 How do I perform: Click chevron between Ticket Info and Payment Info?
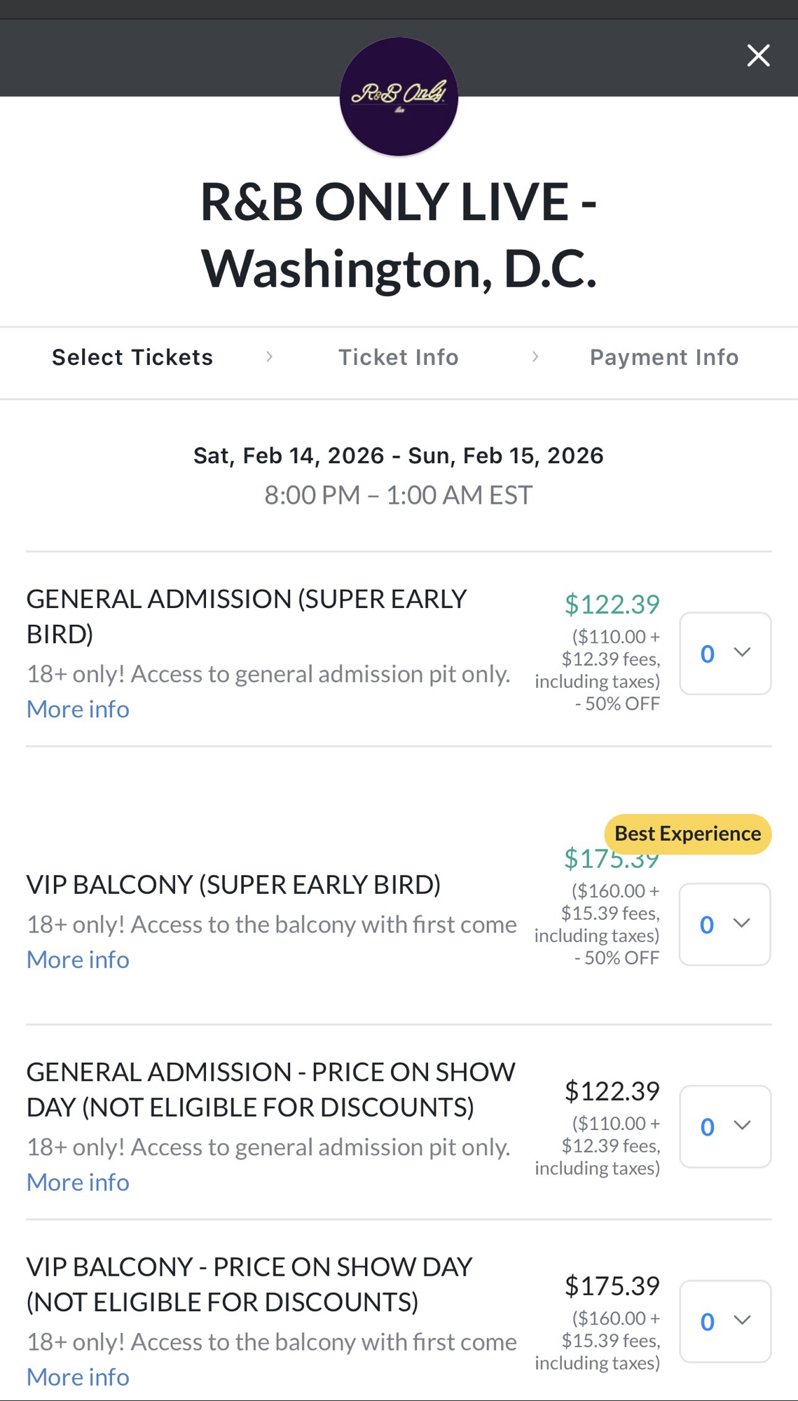[x=535, y=357]
